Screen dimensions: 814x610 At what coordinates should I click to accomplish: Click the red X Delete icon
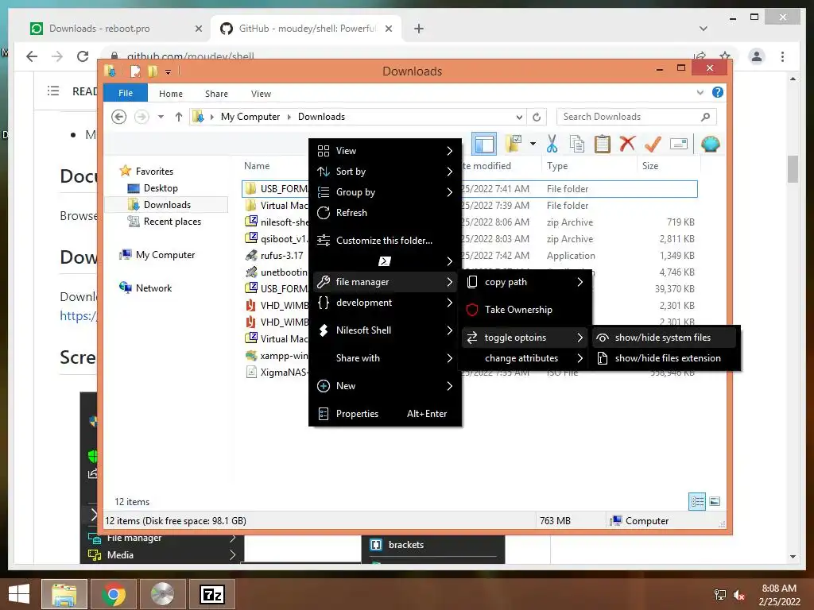click(627, 144)
